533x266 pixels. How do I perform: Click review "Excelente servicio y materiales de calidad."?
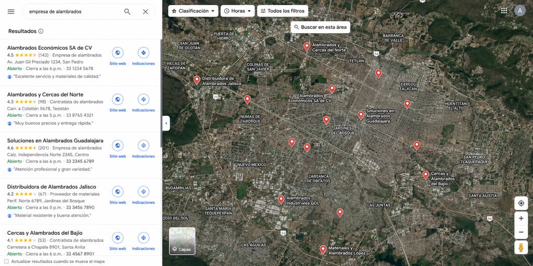pyautogui.click(x=57, y=77)
